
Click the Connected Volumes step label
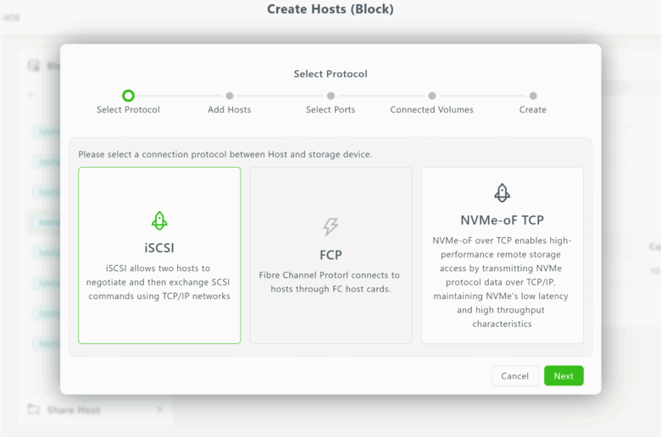pos(432,110)
